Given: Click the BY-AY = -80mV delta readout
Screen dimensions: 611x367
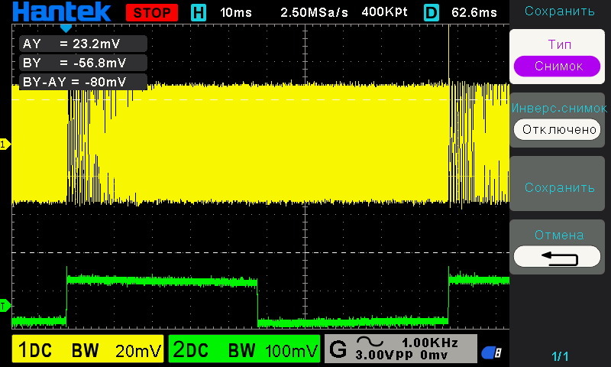Looking at the screenshot, I should (x=83, y=82).
